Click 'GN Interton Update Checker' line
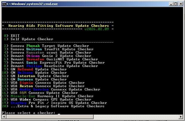 tap(35, 76)
